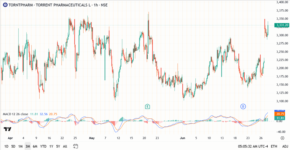This screenshot has height=150, width=290.
Task: Click the May label on the time axis
Action: (x=92, y=138)
